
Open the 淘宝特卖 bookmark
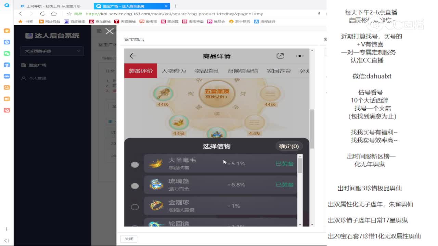[x=193, y=21]
